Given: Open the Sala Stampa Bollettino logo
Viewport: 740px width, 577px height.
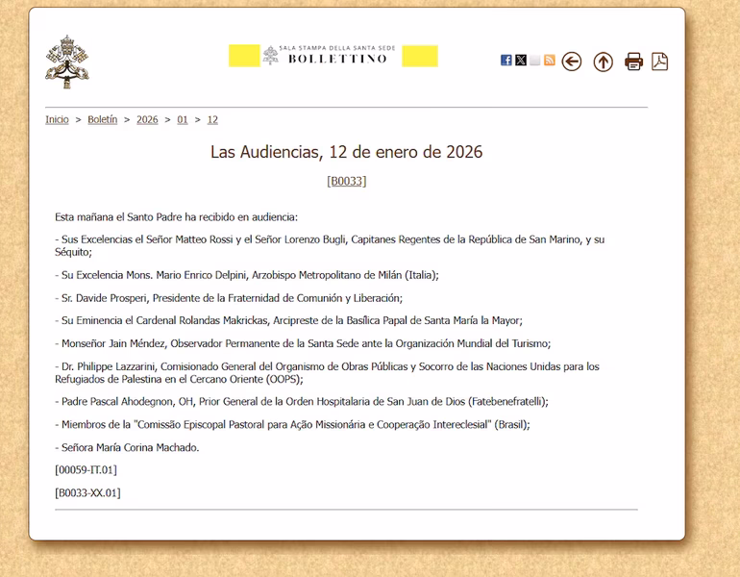Looking at the screenshot, I should (333, 55).
